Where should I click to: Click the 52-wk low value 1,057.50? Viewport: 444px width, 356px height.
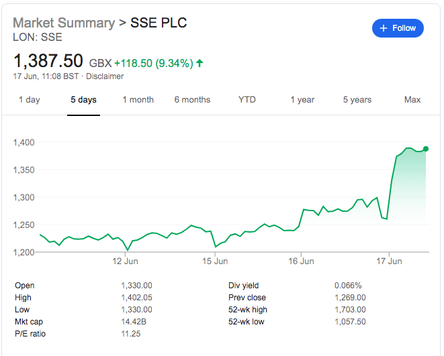[x=350, y=322]
